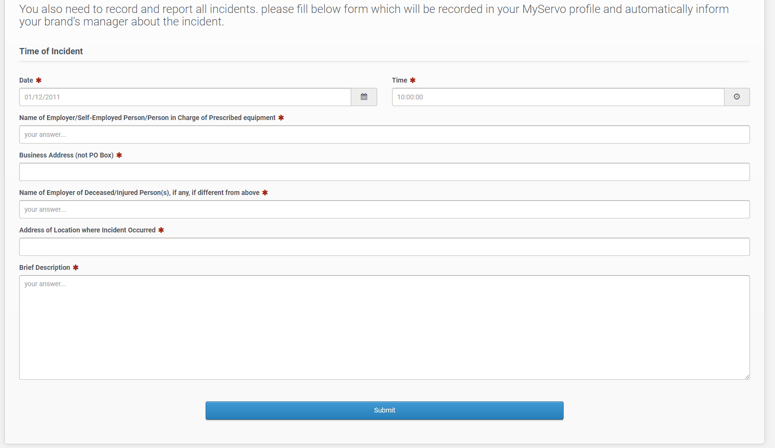
Task: Click the red required asterisk next to Time
Action: [x=413, y=80]
